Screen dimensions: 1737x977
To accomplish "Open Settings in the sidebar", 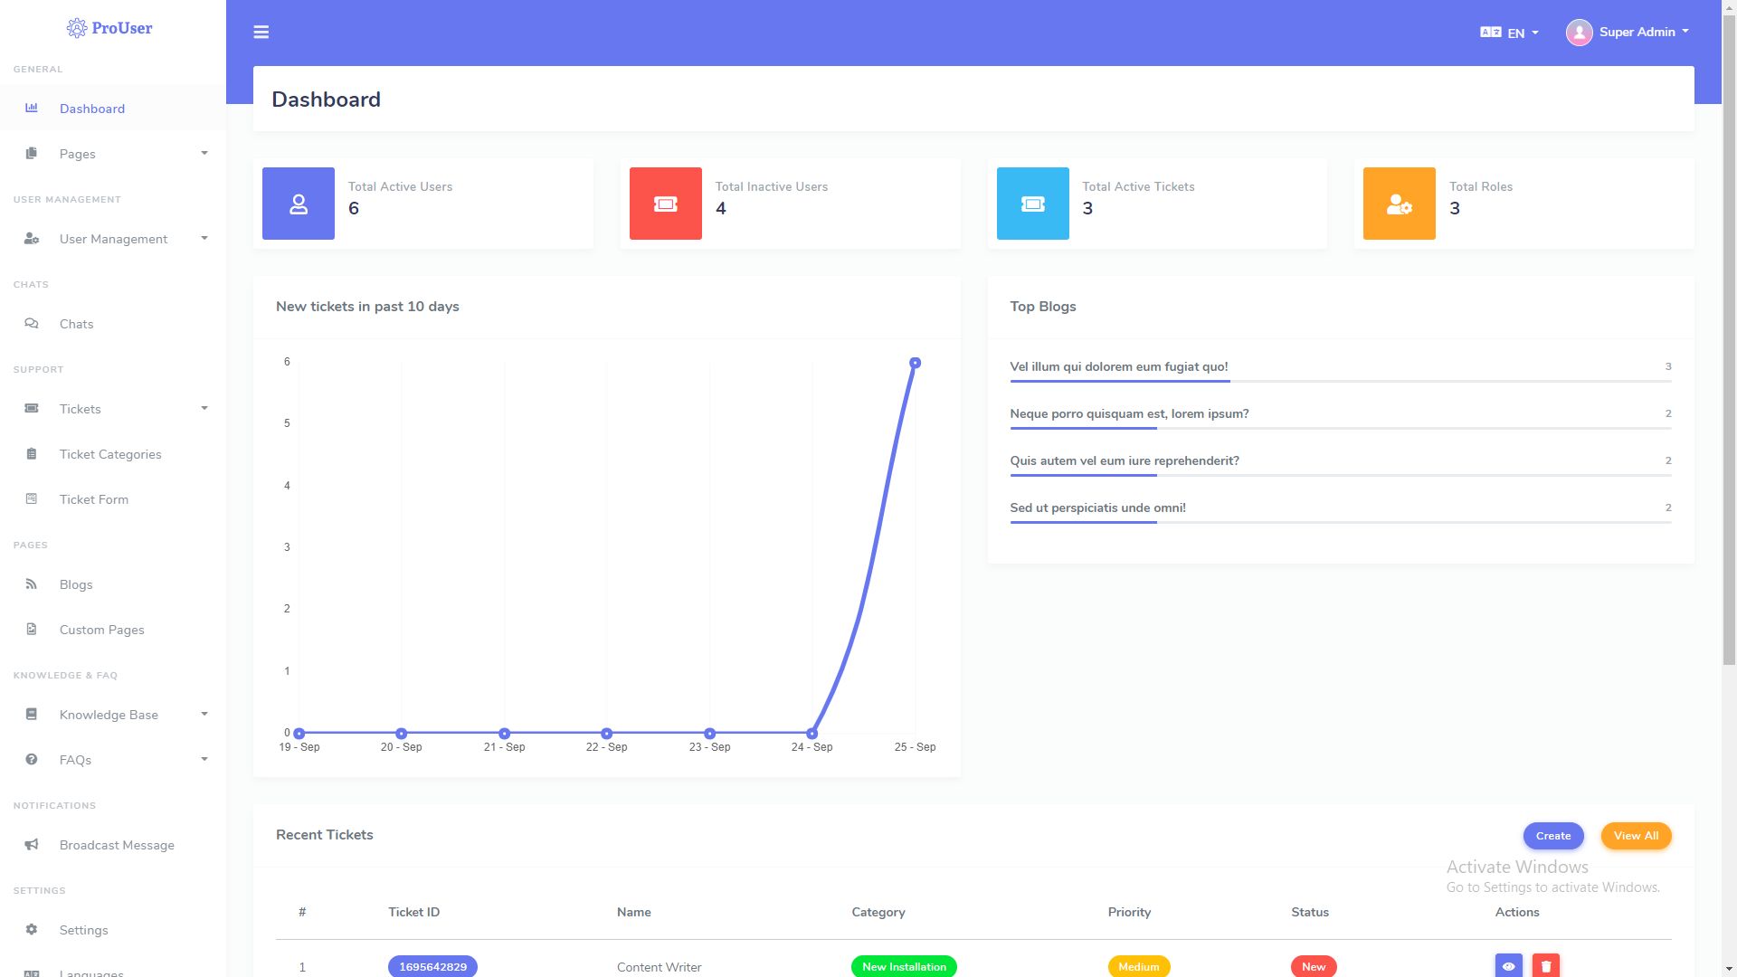I will (x=113, y=930).
